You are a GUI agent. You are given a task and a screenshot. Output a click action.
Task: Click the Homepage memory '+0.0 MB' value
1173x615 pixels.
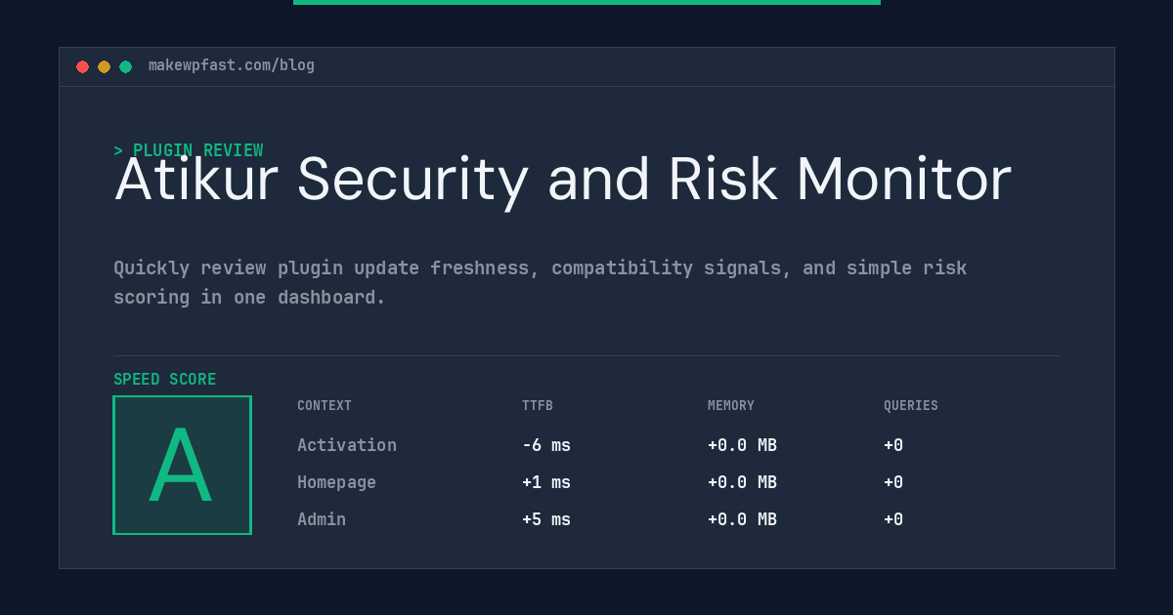(742, 482)
